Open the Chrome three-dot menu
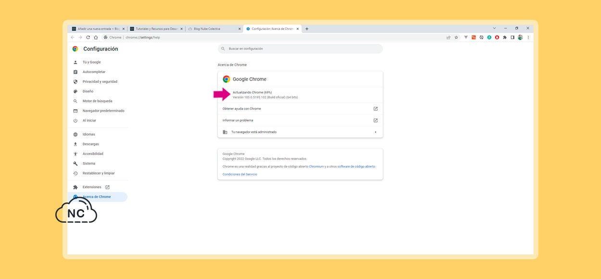This screenshot has height=279, width=601. point(528,38)
